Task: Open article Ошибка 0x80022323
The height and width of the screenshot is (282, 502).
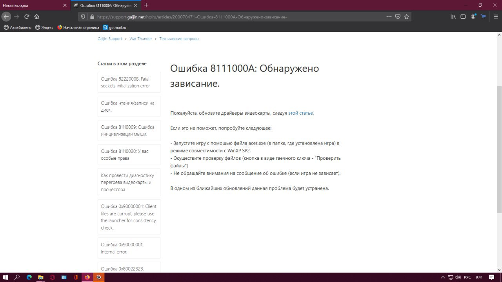Action: pos(129,268)
